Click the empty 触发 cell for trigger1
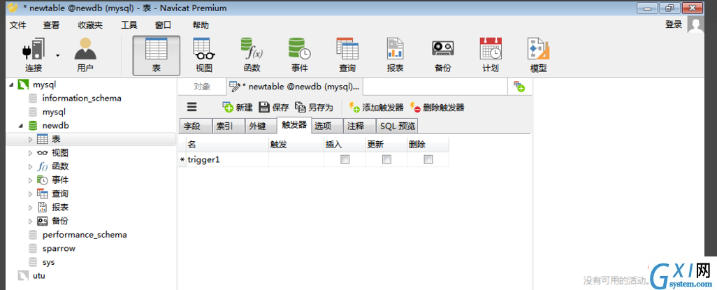The height and width of the screenshot is (290, 717). pyautogui.click(x=296, y=159)
